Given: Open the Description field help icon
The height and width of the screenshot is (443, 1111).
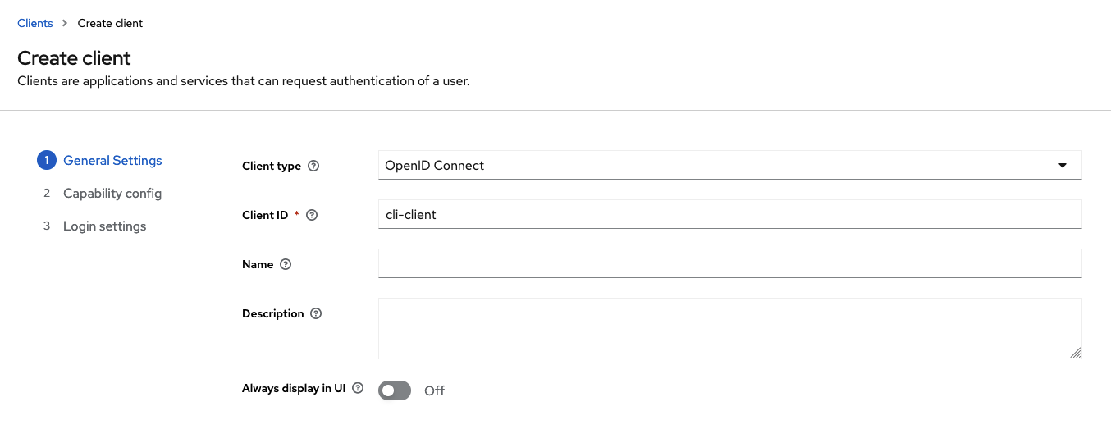Looking at the screenshot, I should 316,313.
